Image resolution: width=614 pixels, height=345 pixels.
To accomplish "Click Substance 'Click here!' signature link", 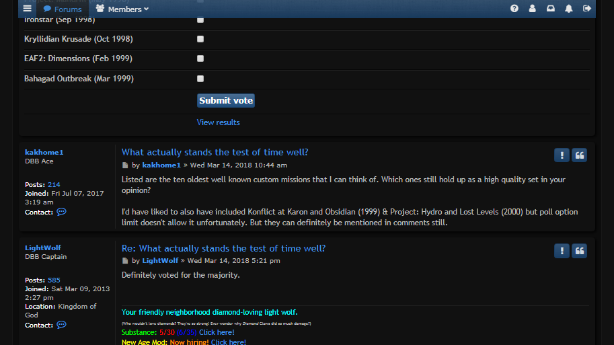I will [217, 332].
